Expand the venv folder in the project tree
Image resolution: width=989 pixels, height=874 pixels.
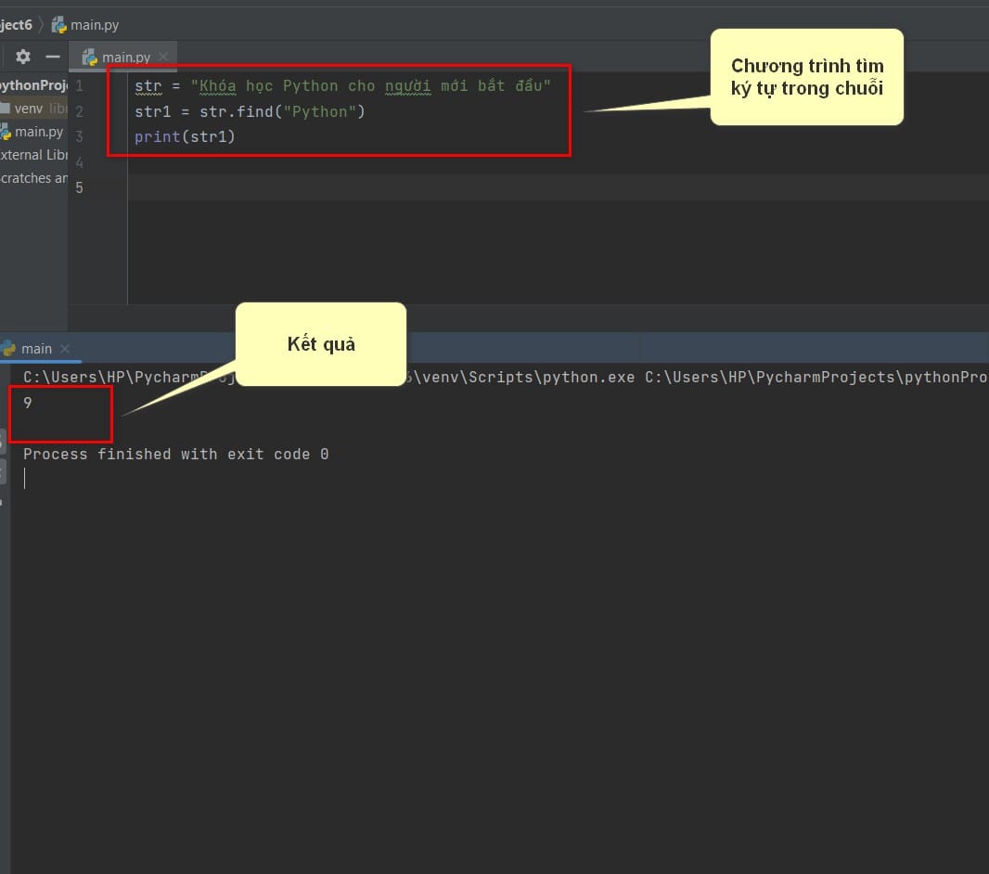(28, 109)
